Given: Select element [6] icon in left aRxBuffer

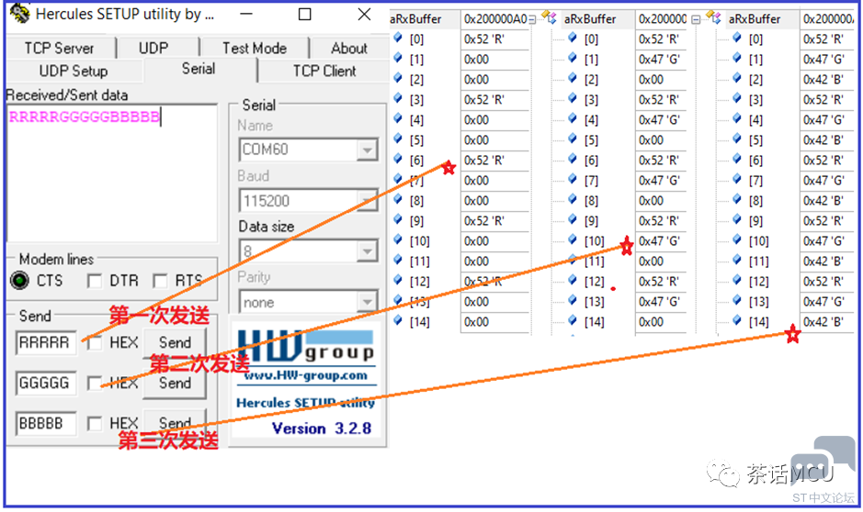Looking at the screenshot, I should click(x=398, y=159).
